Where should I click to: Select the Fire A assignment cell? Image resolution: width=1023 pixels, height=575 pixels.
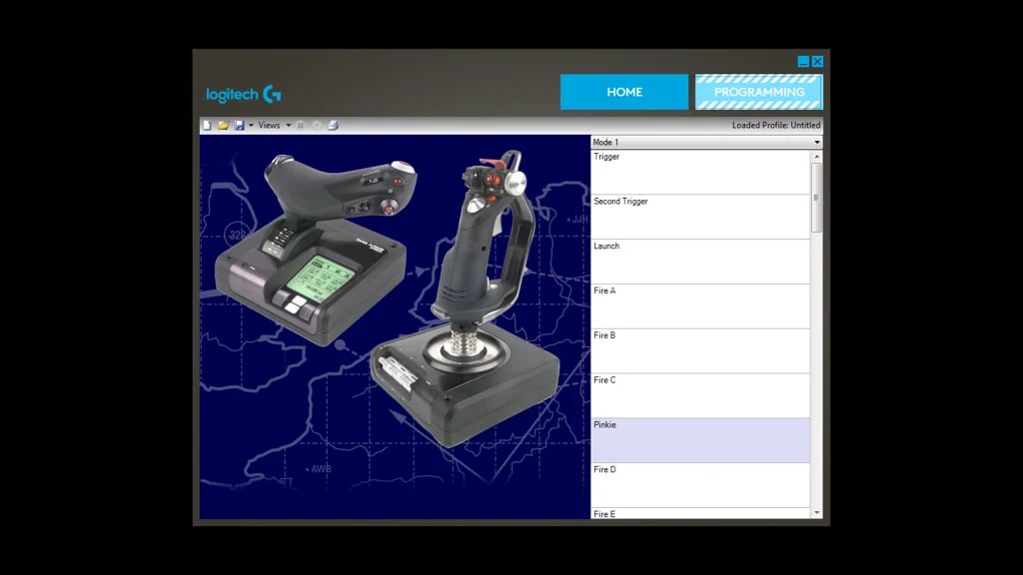[699, 306]
